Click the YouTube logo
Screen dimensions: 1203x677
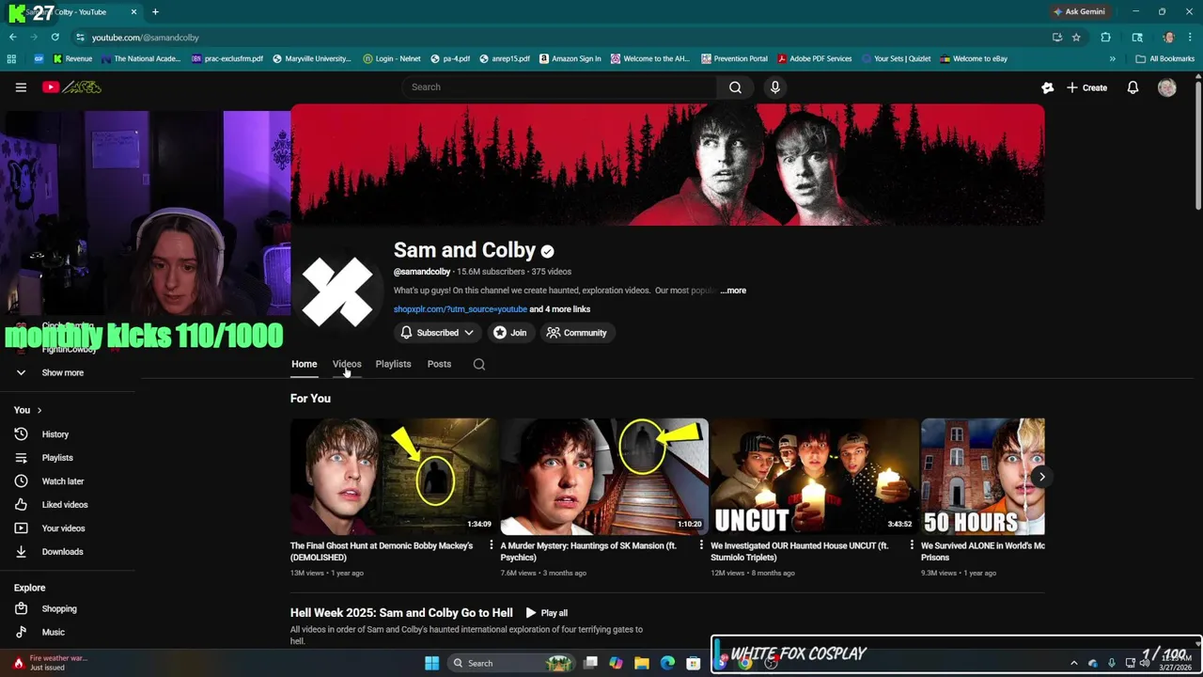(71, 87)
